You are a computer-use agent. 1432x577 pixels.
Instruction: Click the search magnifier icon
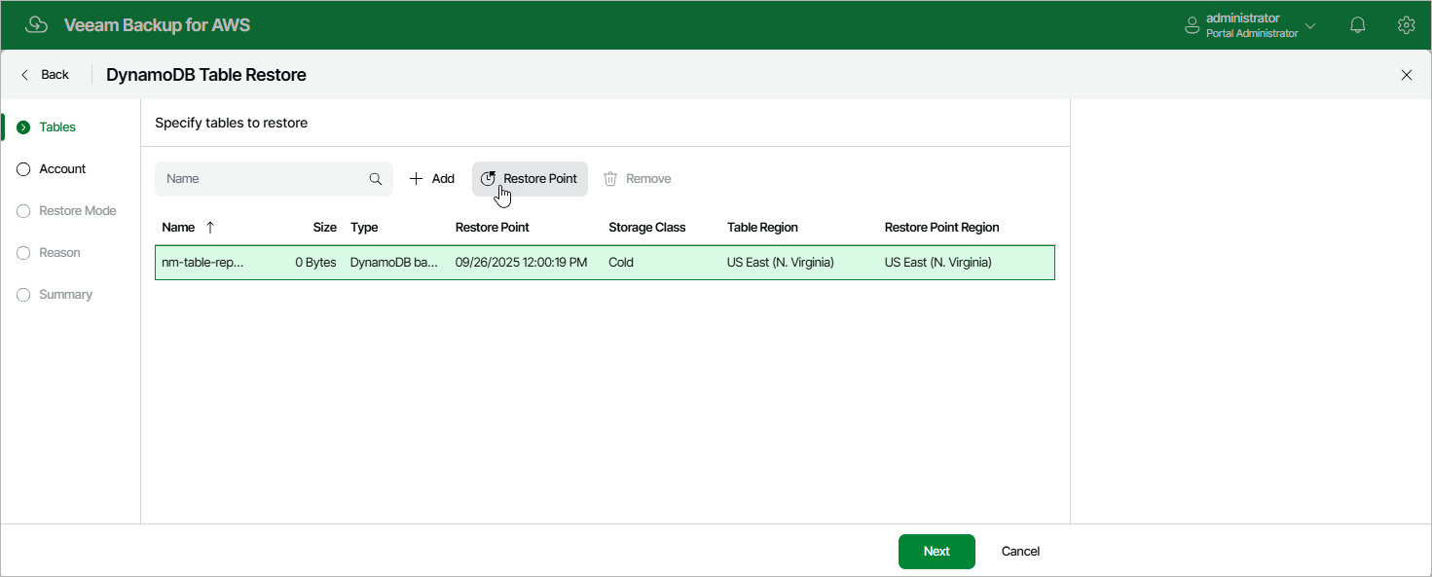(x=376, y=179)
